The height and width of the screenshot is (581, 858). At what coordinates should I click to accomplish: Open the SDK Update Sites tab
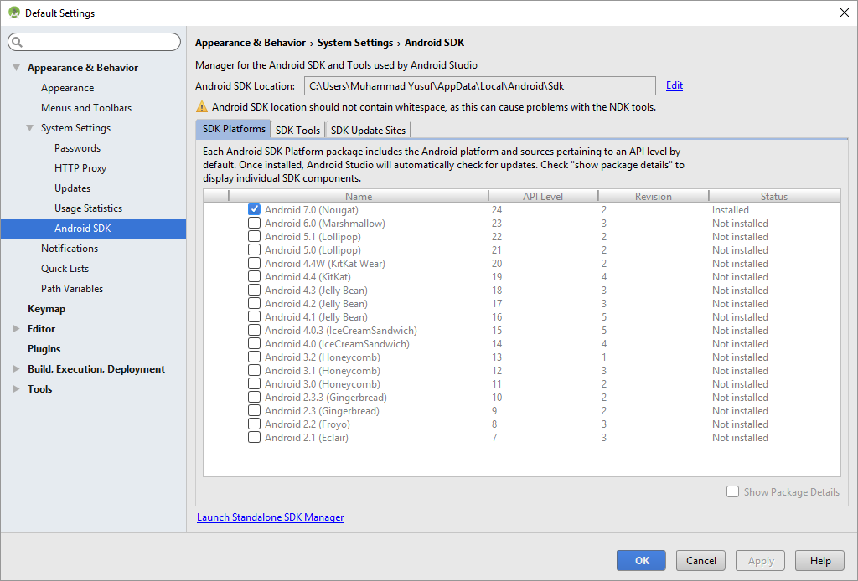368,130
